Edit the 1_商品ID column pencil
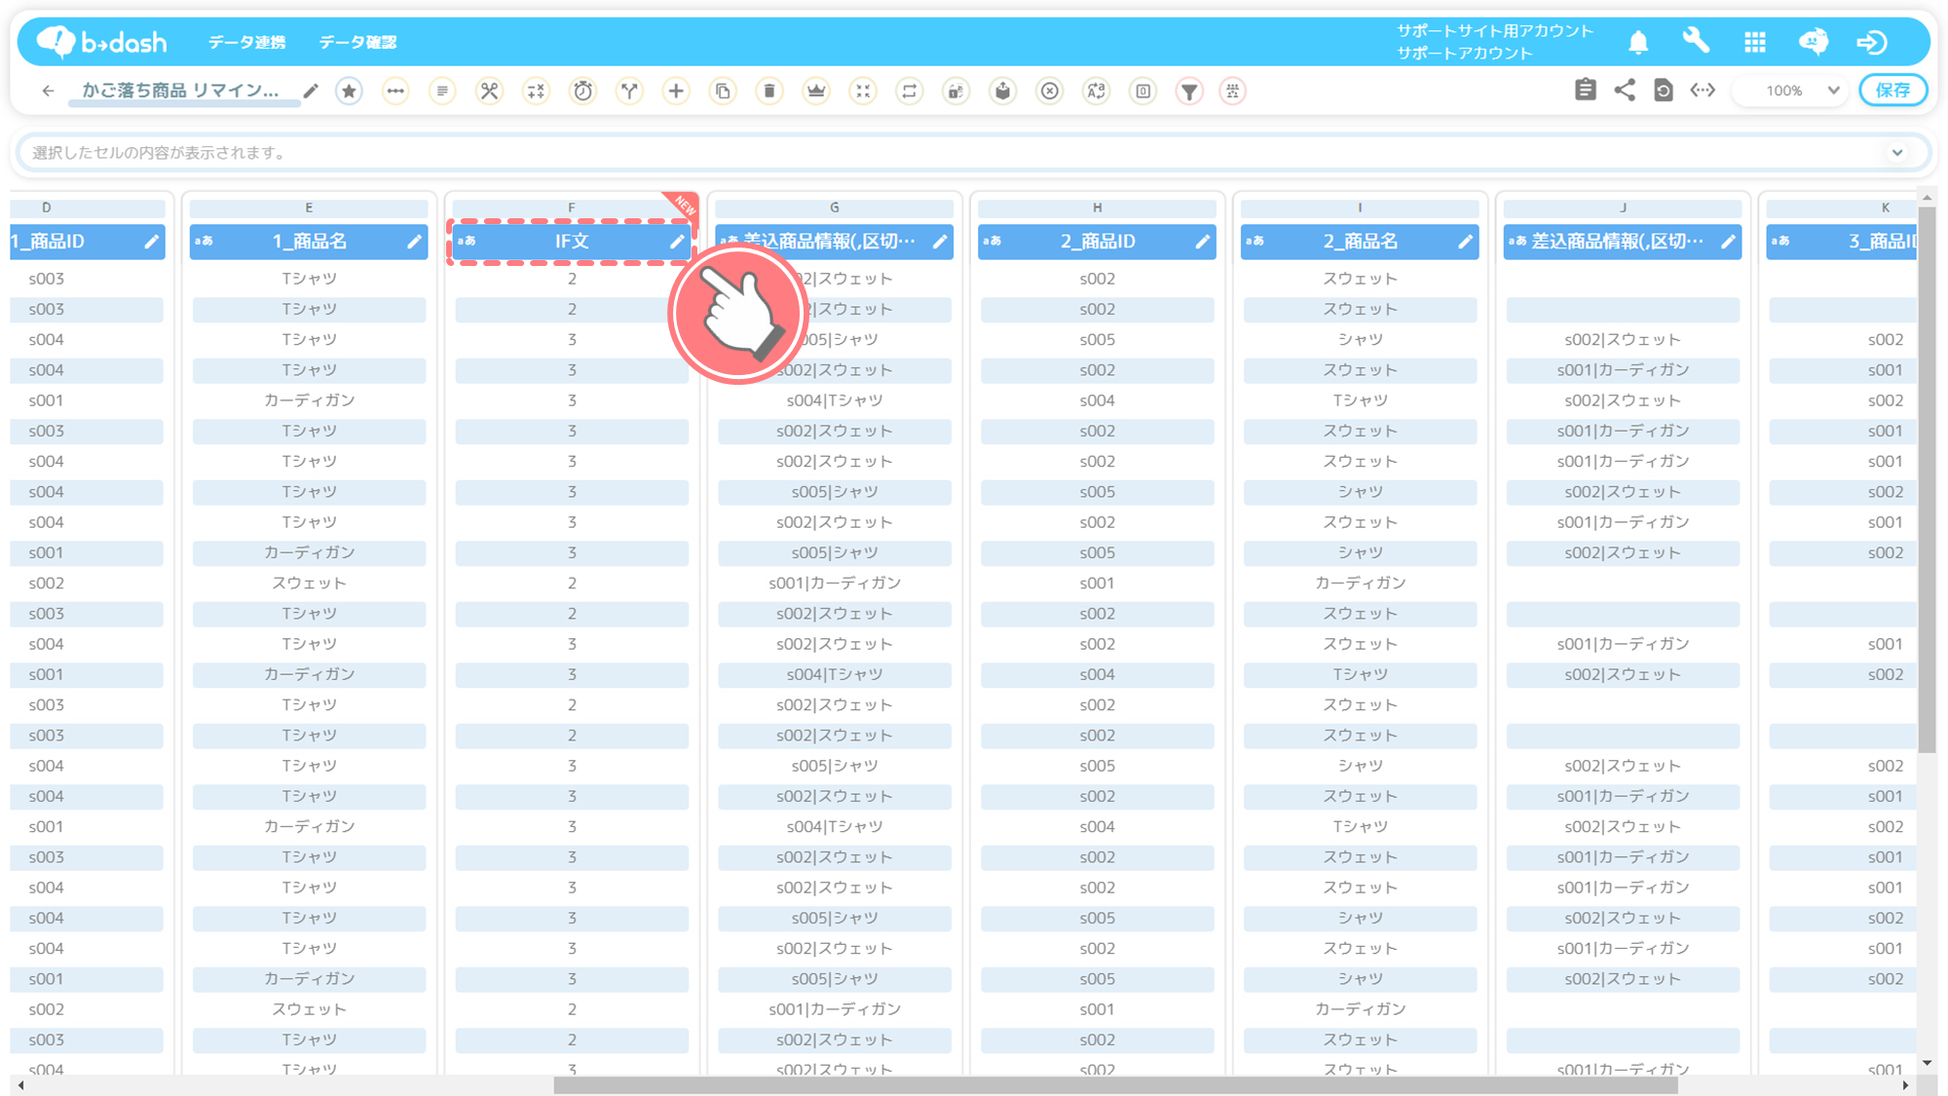The image size is (1948, 1096). point(151,242)
